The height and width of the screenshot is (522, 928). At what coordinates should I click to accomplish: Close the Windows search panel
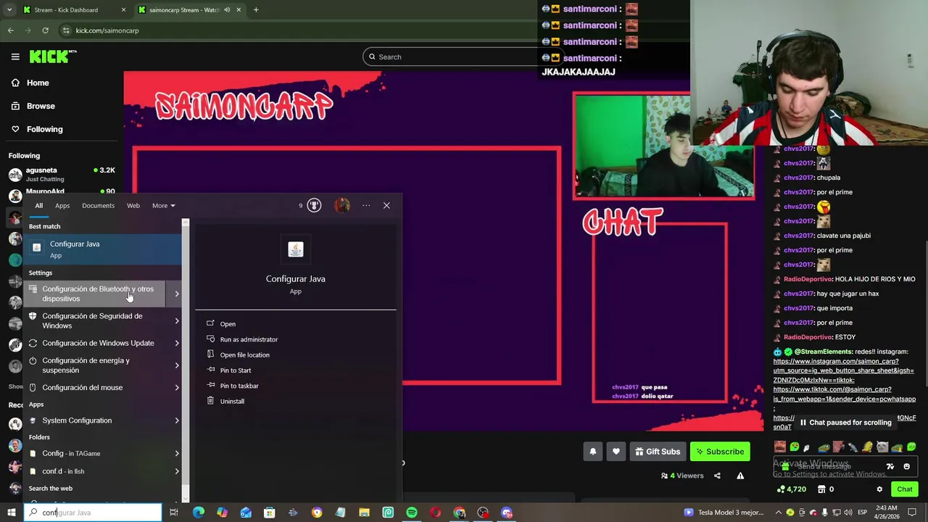click(386, 205)
